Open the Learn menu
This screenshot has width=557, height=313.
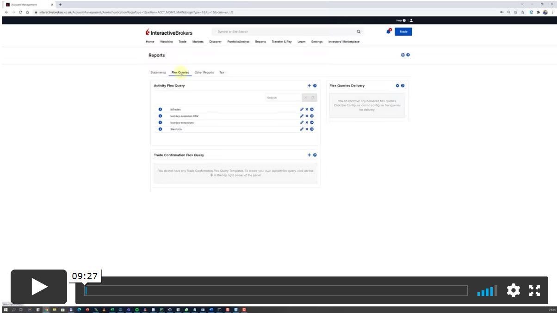pos(301,42)
